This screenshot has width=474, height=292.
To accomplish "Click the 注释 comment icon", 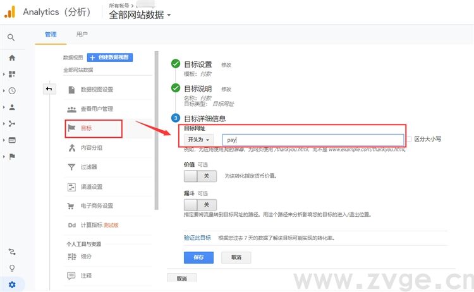I will point(71,276).
